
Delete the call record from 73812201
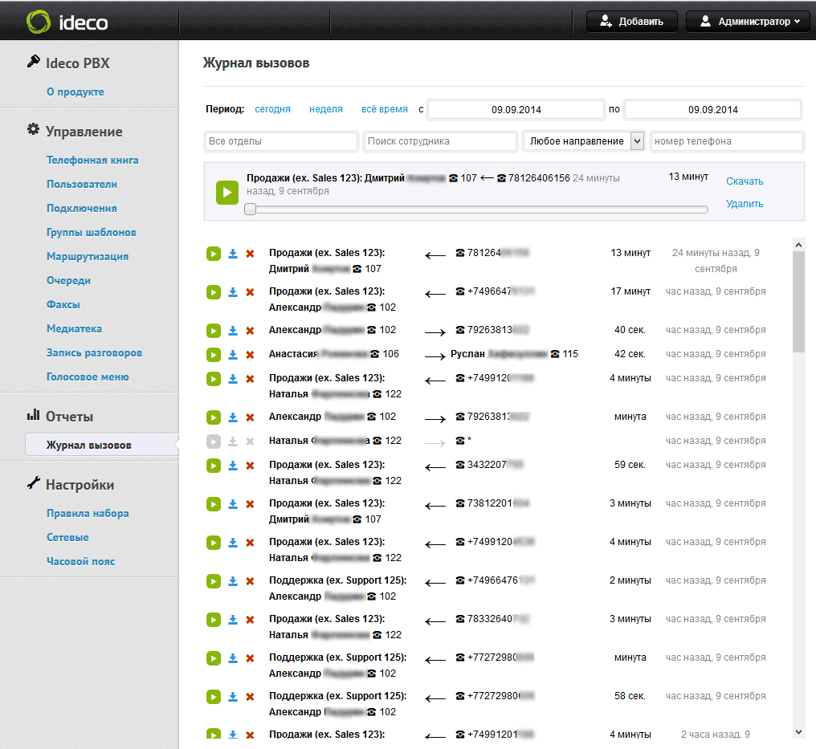tap(250, 504)
